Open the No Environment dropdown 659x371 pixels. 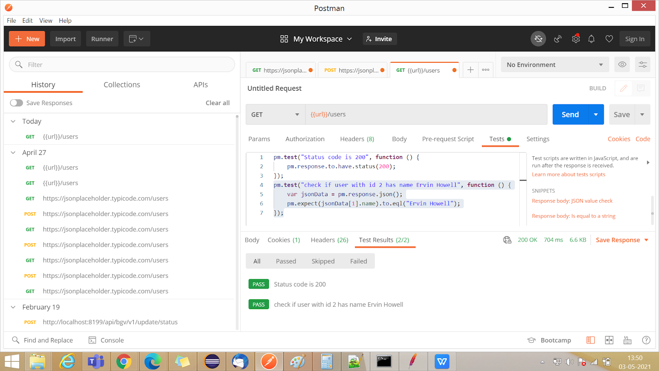coord(555,65)
